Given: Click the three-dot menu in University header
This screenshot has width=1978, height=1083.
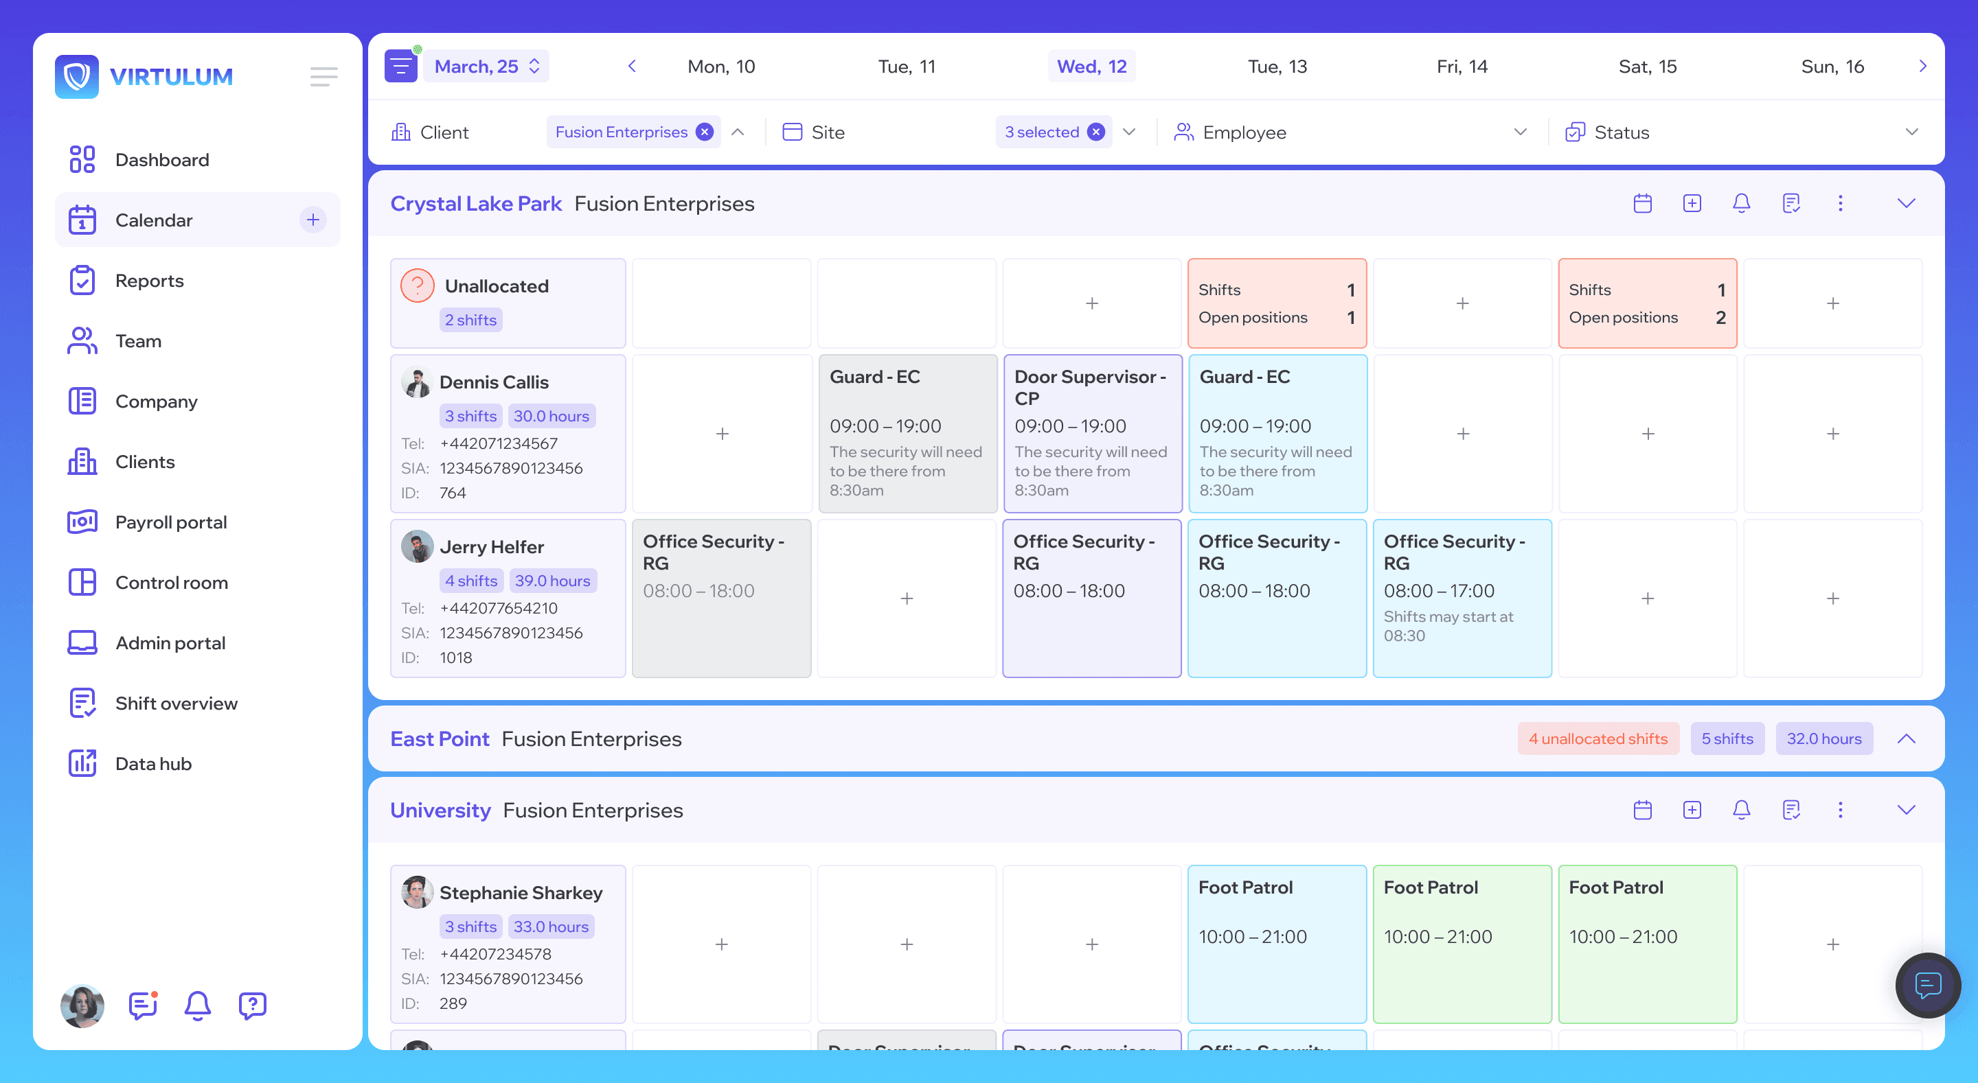Looking at the screenshot, I should (1840, 810).
